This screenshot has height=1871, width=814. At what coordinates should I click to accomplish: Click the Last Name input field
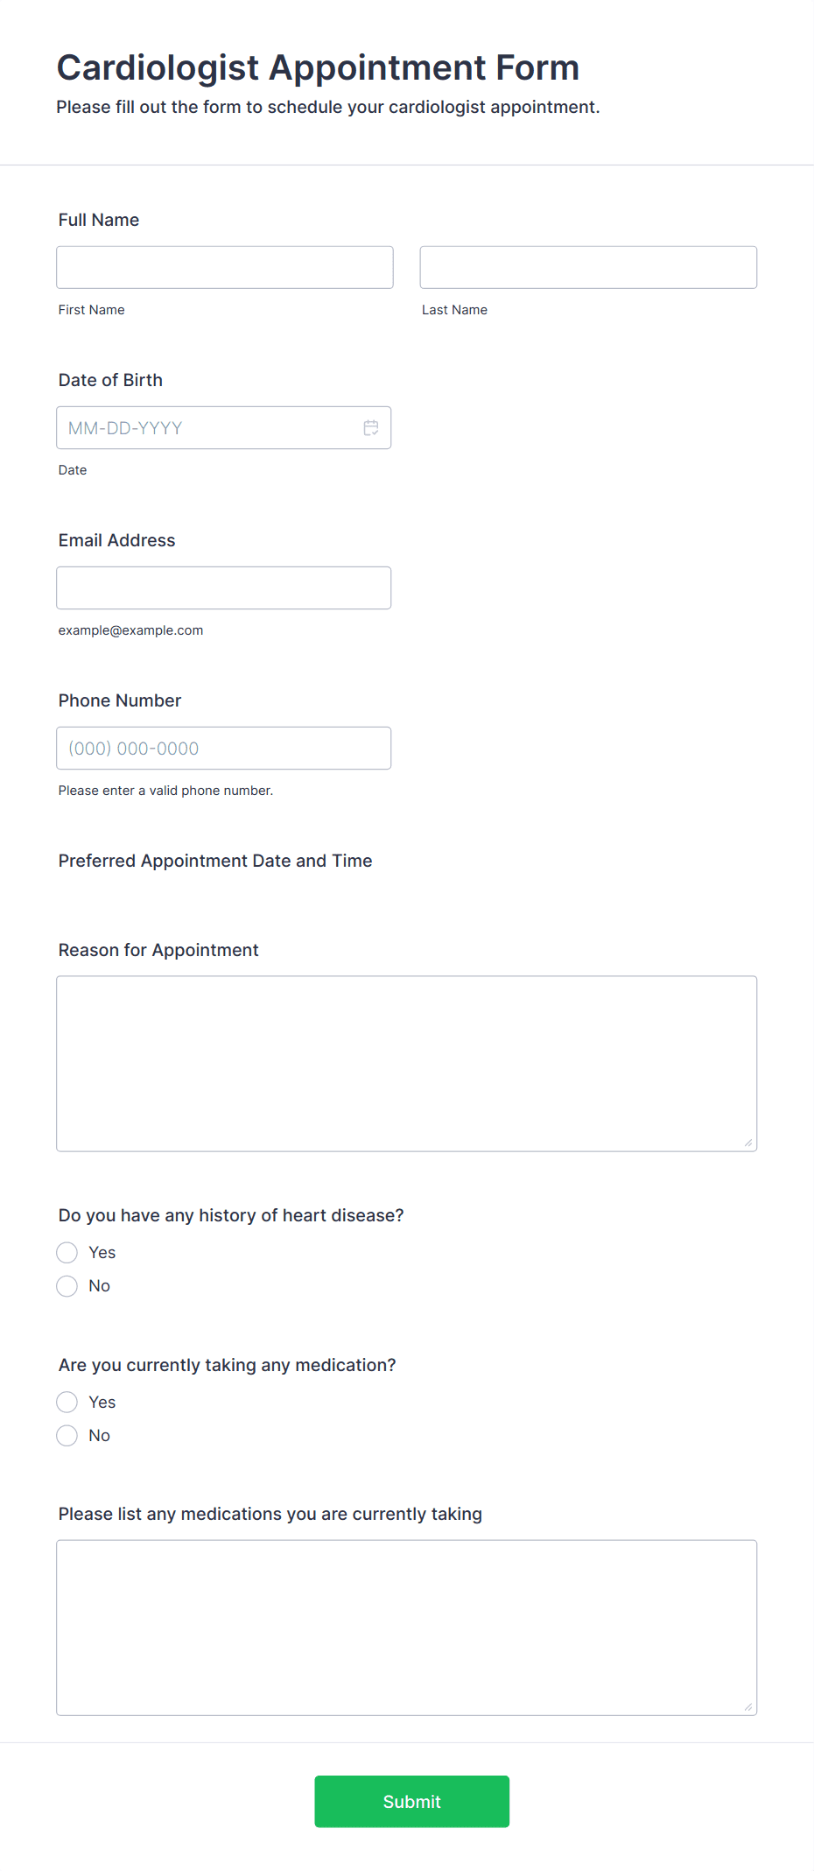[588, 267]
